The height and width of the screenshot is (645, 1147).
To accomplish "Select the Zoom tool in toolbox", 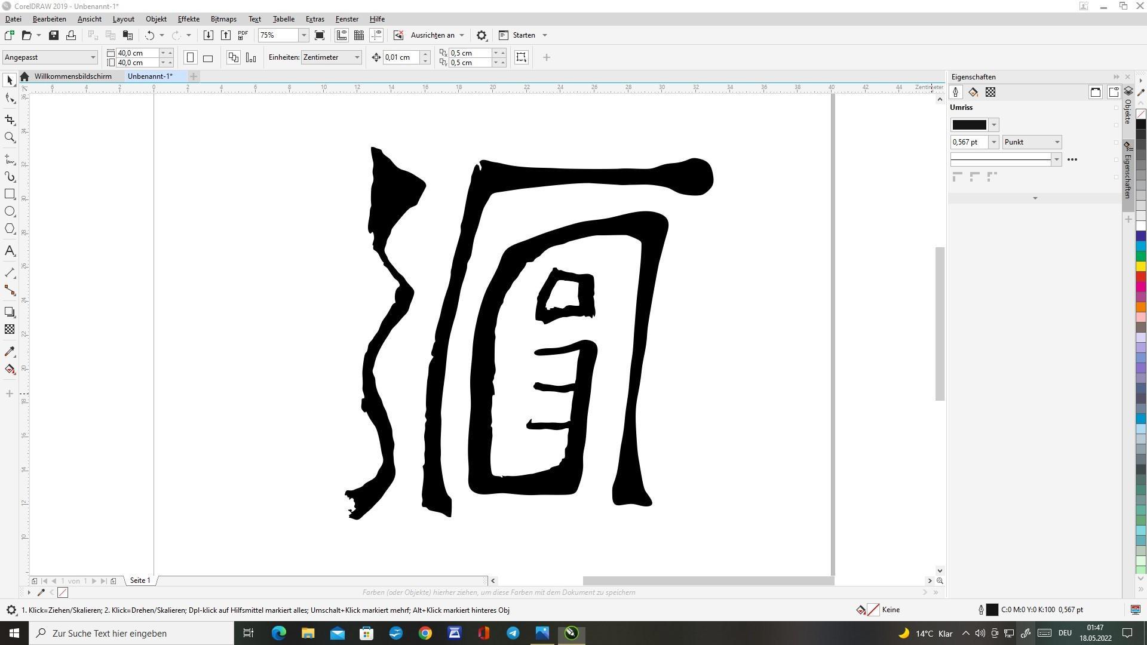I will click(x=10, y=138).
